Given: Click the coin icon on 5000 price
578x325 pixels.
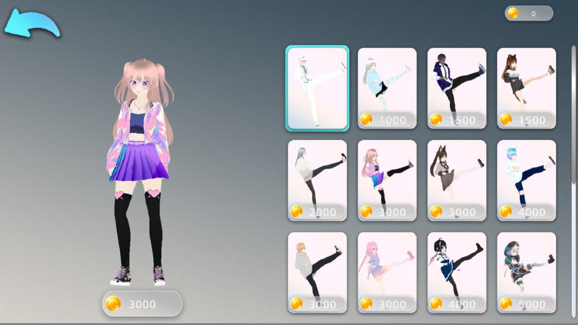Looking at the screenshot, I should (506, 304).
